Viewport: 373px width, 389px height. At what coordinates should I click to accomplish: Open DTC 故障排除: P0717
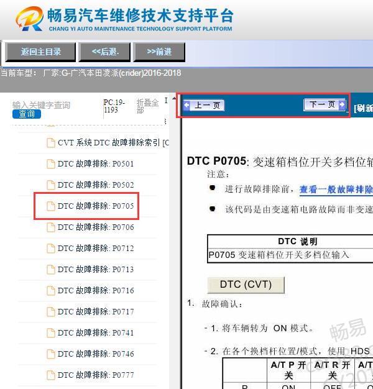[90, 311]
